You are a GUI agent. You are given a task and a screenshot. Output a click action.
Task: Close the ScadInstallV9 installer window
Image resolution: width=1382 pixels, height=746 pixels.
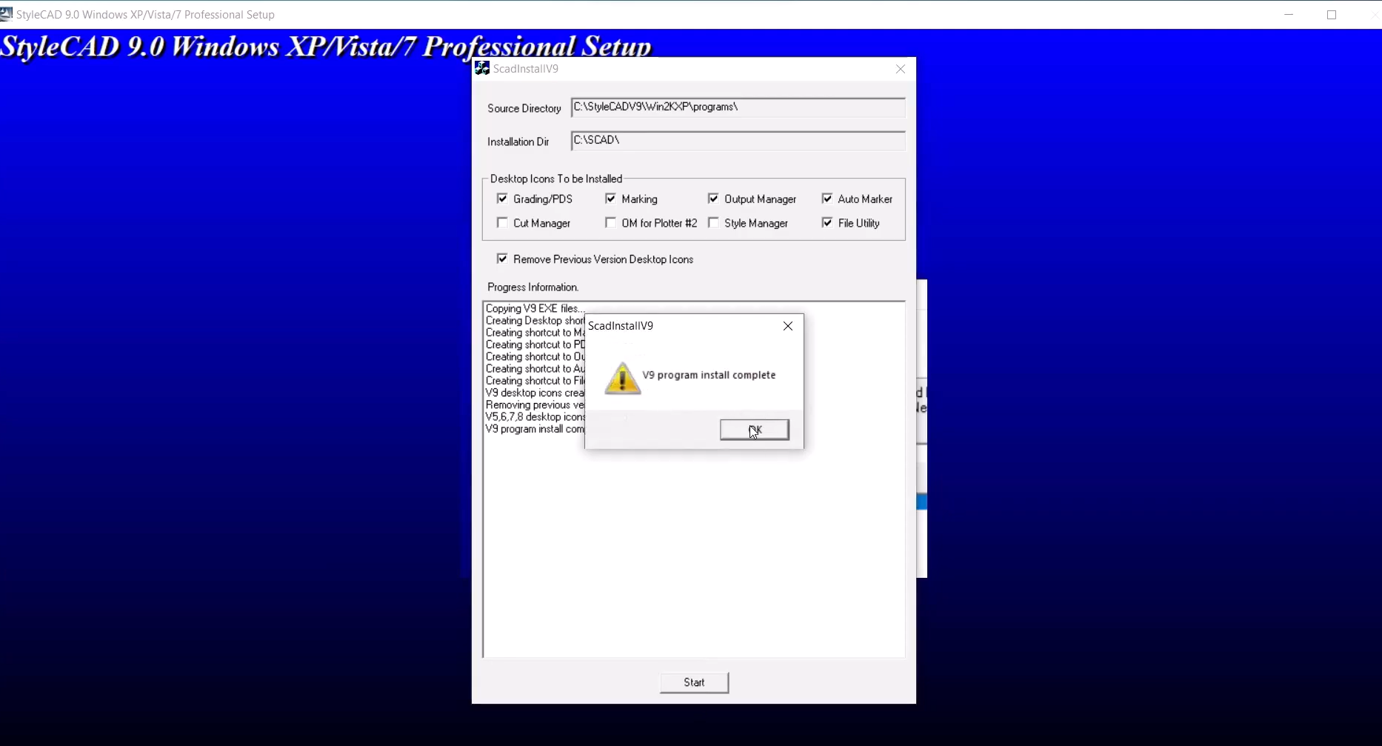900,69
